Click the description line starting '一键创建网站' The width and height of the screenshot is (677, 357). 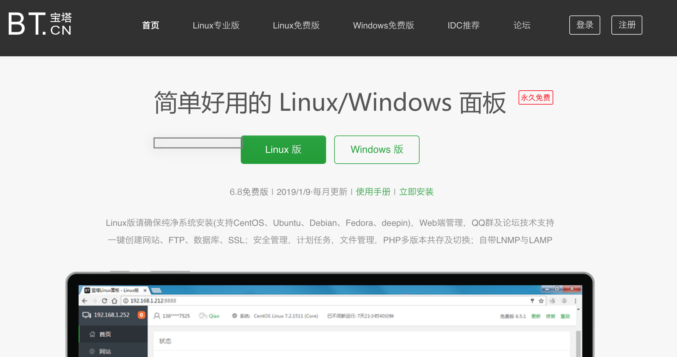(x=330, y=240)
